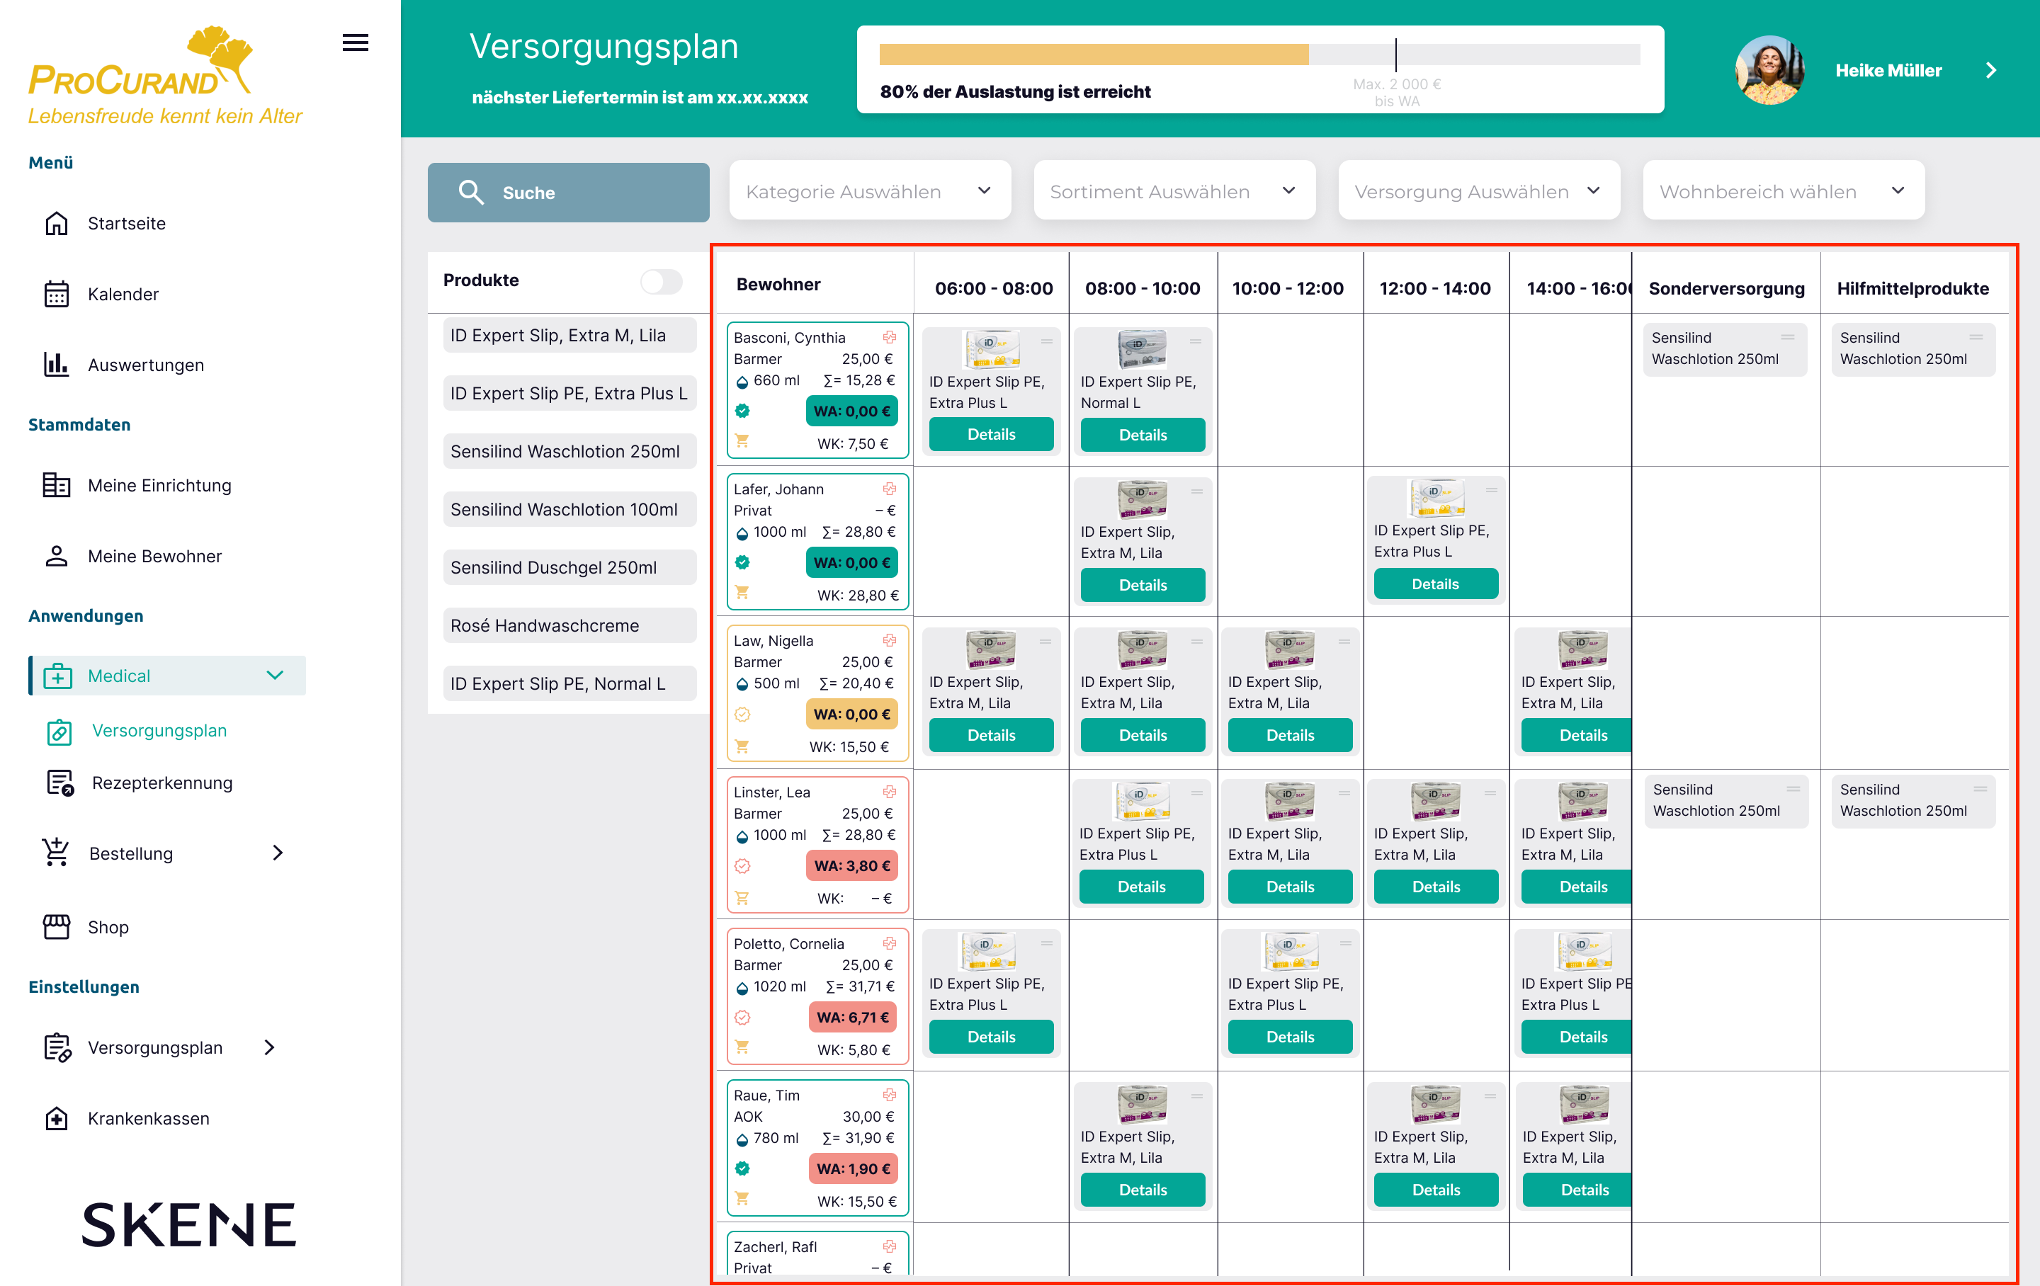The height and width of the screenshot is (1286, 2040).
Task: Select the Rosé Handwaschcreme product entry
Action: pyautogui.click(x=569, y=625)
